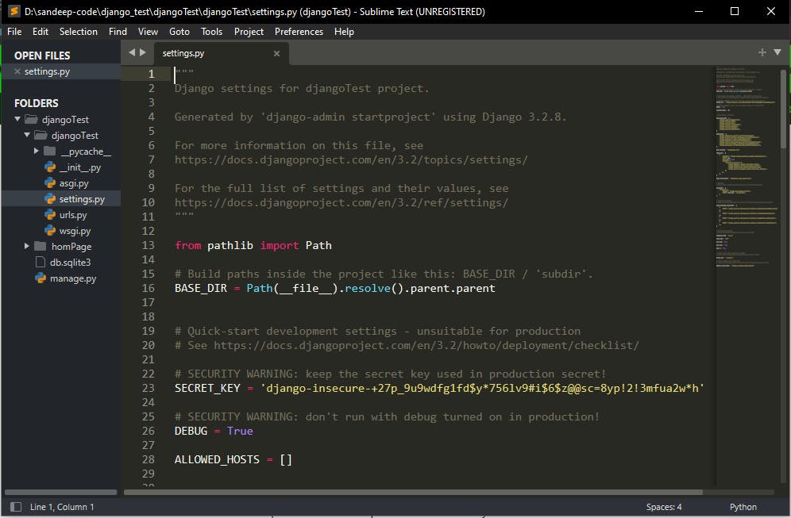Expand the __pycache__ folder
791x518 pixels.
click(x=37, y=152)
